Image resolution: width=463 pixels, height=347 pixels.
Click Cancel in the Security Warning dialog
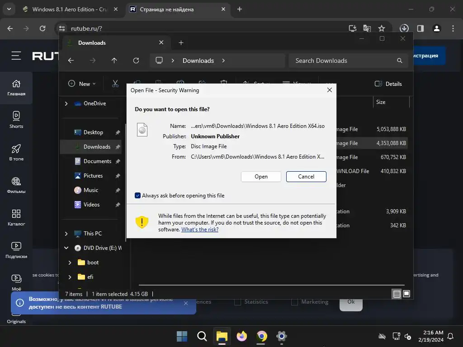(x=306, y=177)
